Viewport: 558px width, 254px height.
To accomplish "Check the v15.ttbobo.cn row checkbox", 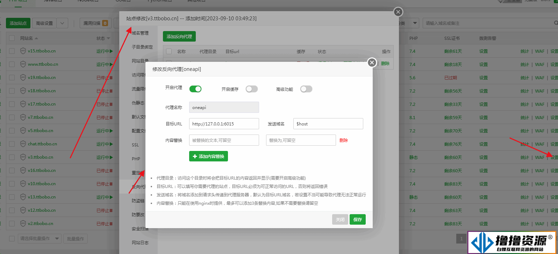I will tap(12, 51).
